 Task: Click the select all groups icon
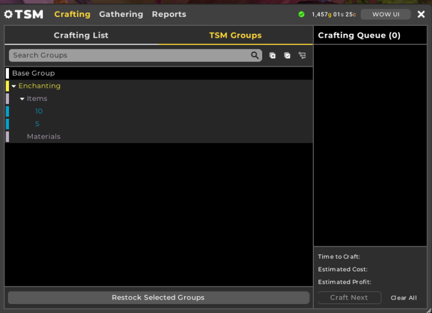pos(287,55)
